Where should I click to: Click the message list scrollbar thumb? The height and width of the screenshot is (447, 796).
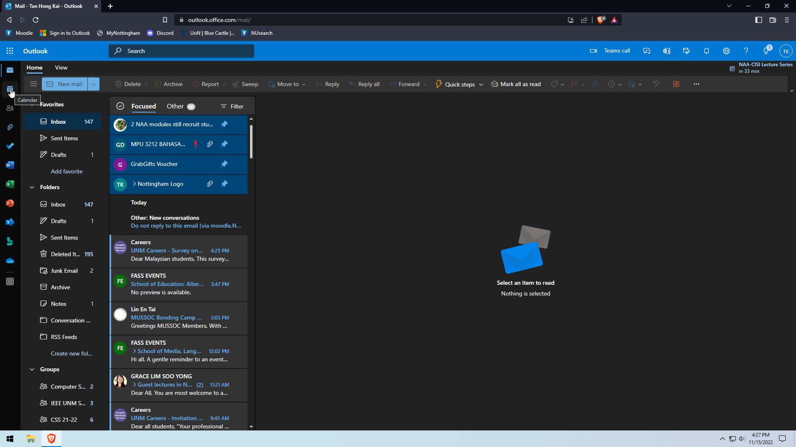(251, 141)
